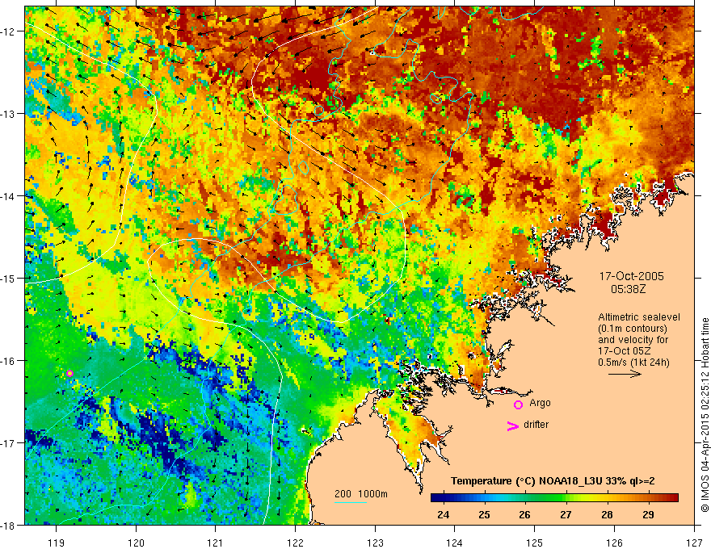This screenshot has height=549, width=711.
Task: Click longitude axis label 120
Action: (136, 543)
